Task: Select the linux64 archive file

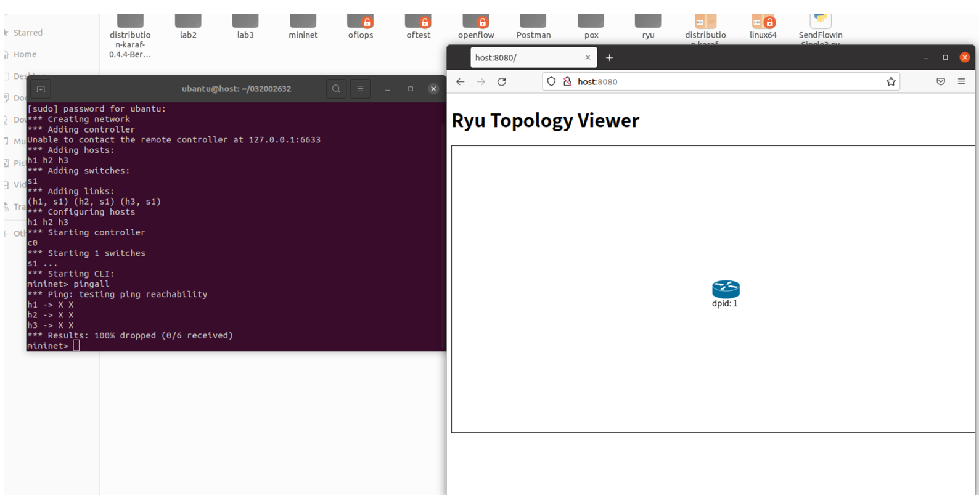Action: click(763, 27)
